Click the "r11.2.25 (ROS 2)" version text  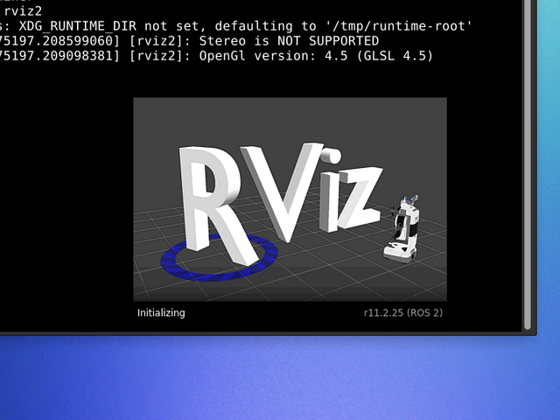pos(403,313)
